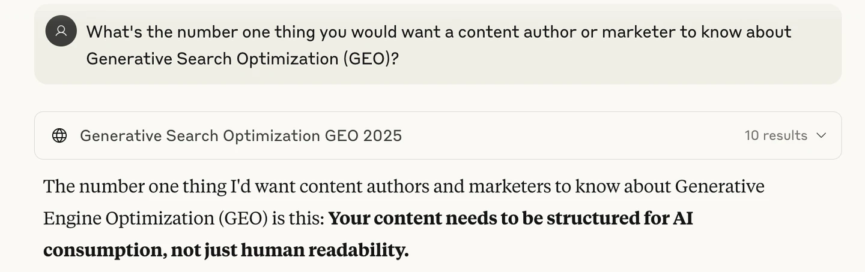Click "Engine Optimization (GEO)" in the response
The height and width of the screenshot is (272, 865).
click(155, 218)
